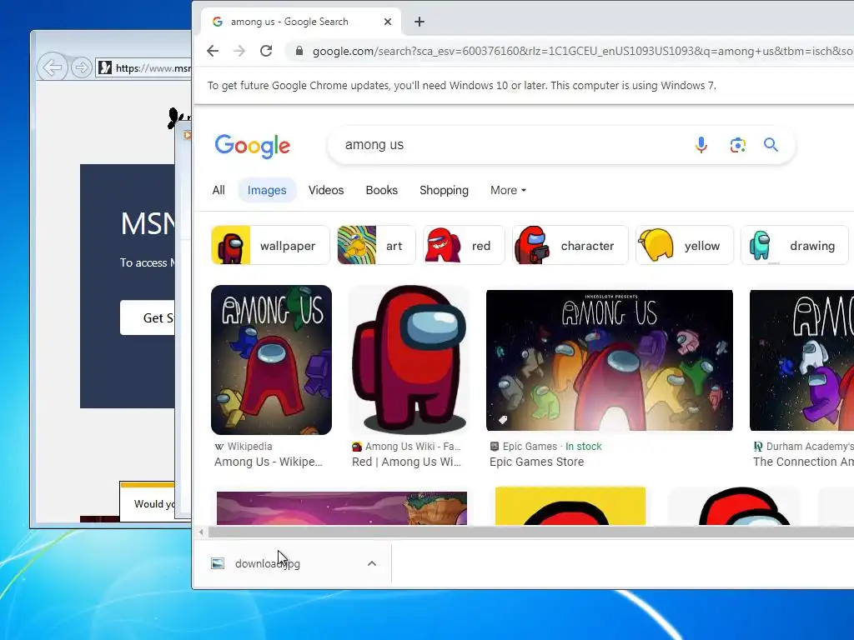
Task: Go back in Chrome with the back arrow
Action: (213, 51)
